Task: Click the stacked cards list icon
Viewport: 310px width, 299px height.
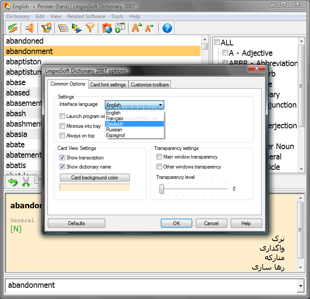Action: tap(63, 28)
